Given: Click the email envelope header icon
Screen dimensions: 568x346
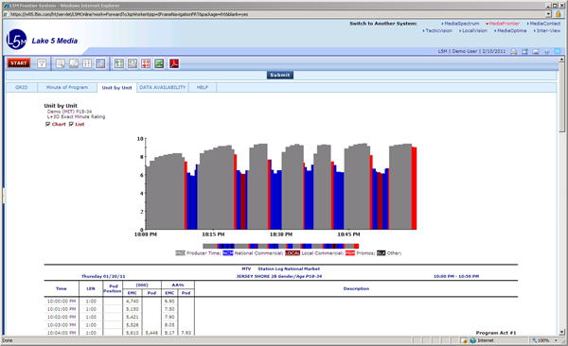Looking at the screenshot, I should pos(536,51).
